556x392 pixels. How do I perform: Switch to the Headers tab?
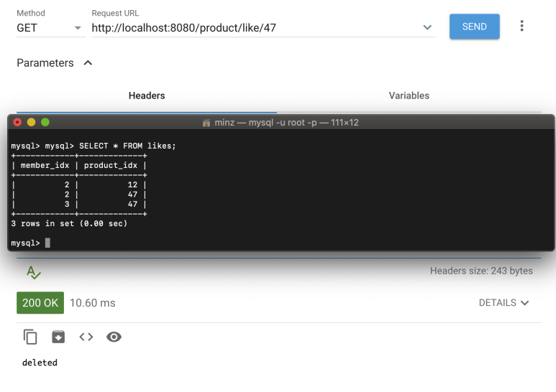click(147, 95)
